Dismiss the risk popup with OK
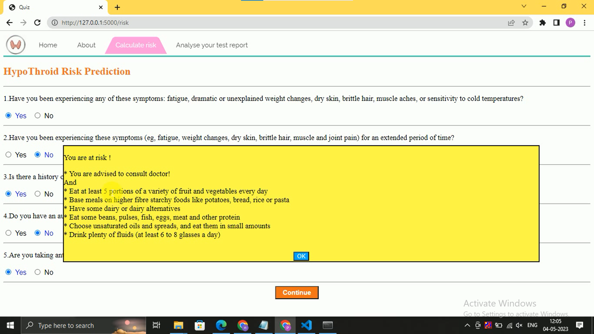The width and height of the screenshot is (594, 334). click(301, 256)
